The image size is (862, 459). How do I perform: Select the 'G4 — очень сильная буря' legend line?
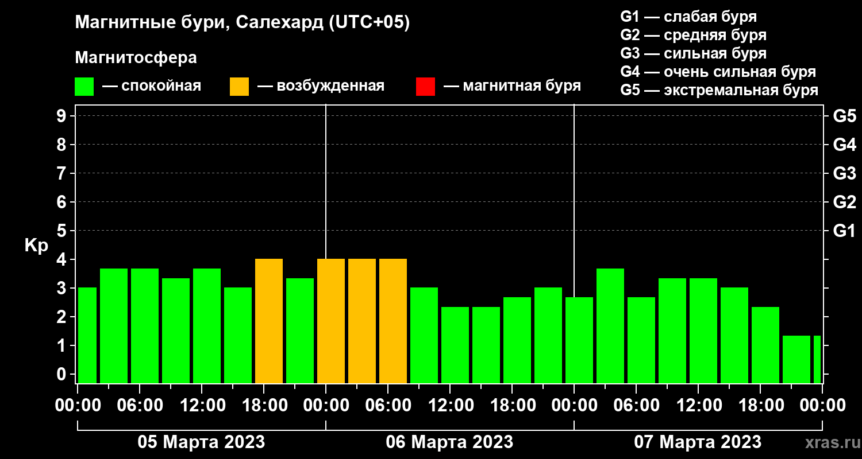coord(718,72)
